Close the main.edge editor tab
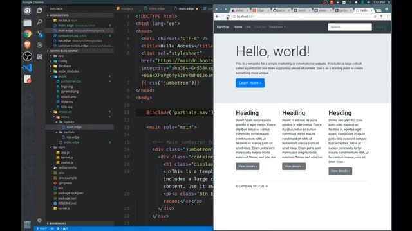 click(197, 9)
